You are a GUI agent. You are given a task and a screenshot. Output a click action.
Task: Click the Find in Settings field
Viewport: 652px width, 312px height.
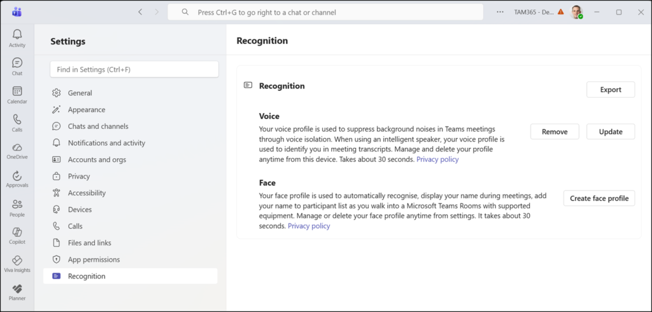134,69
